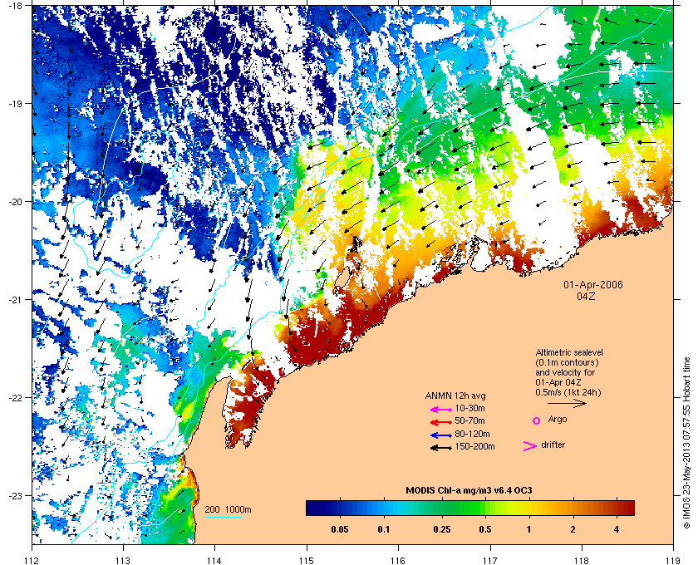Click the colorbar tick label 4

(617, 530)
